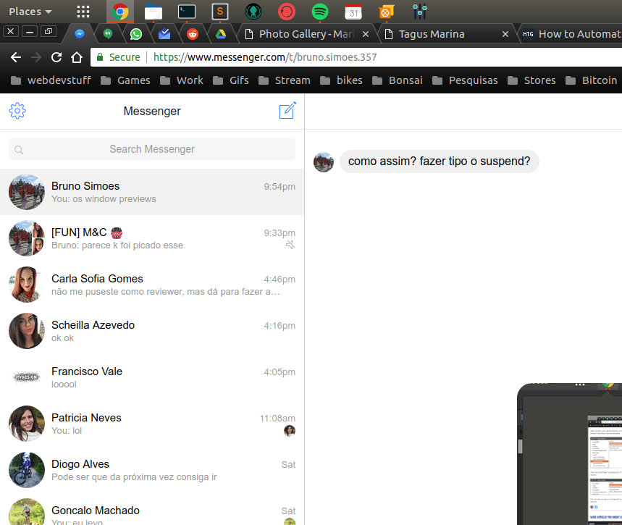
Task: Switch to the WhatsApp pinned tab
Action: 136,34
